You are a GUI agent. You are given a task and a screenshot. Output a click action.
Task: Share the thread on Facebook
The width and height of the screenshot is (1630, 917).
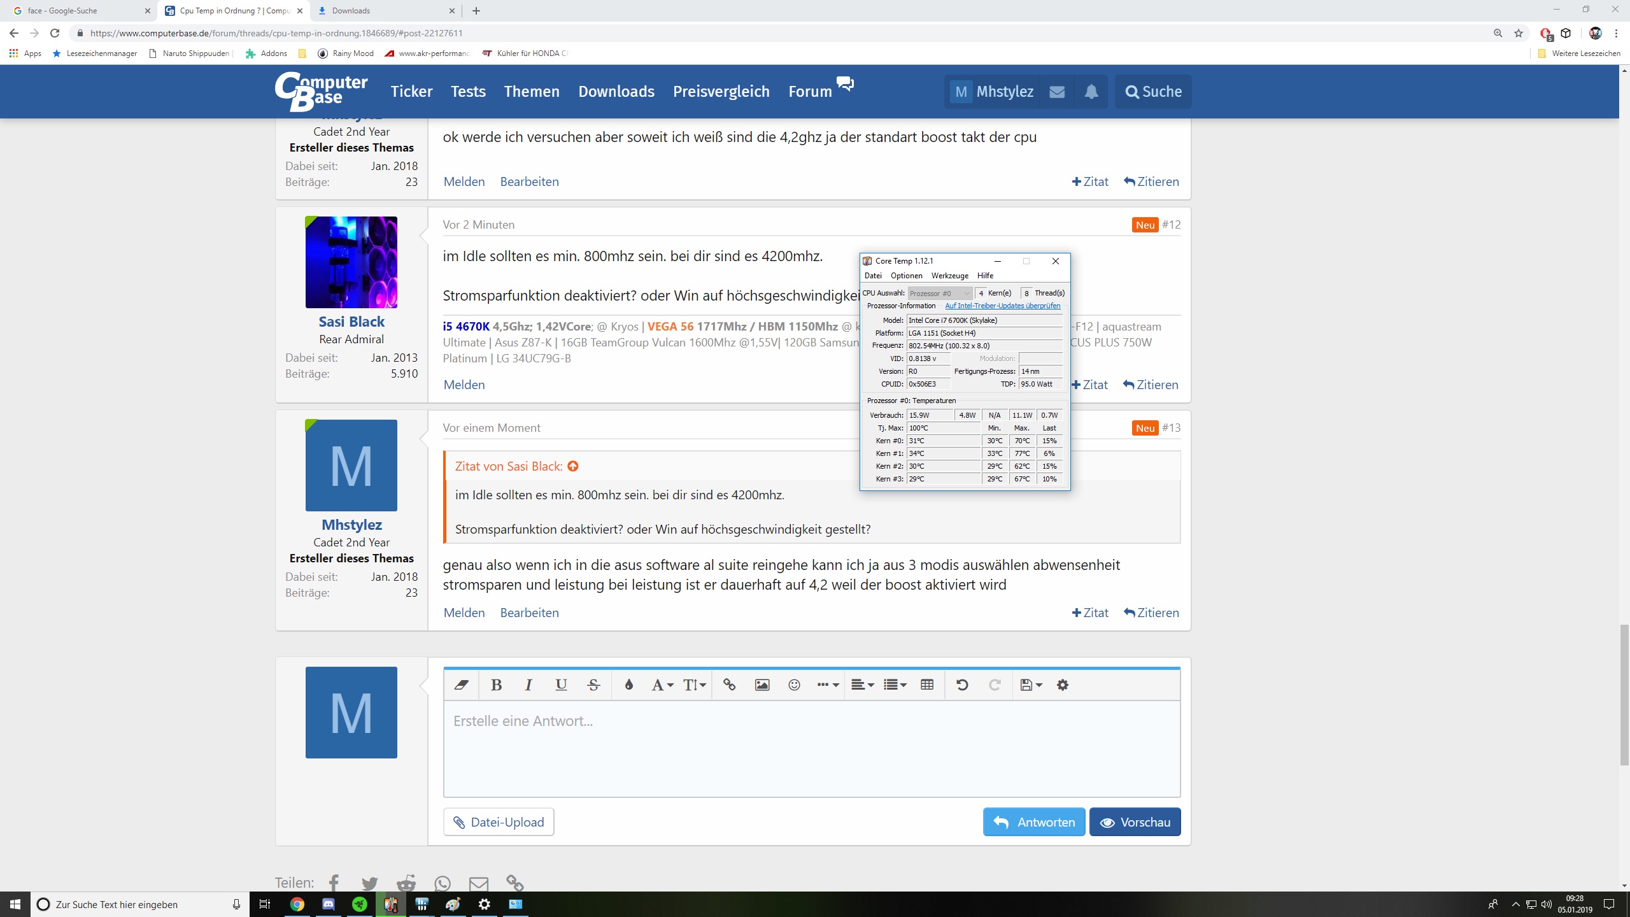point(334,883)
